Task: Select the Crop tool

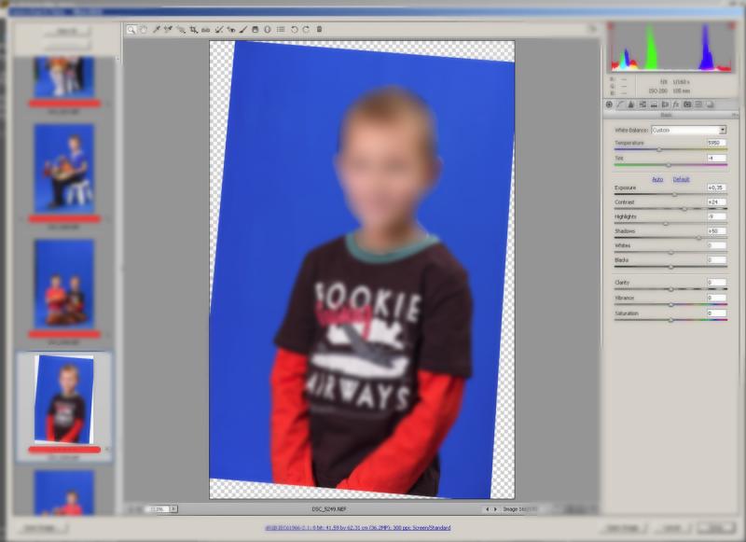Action: coord(193,30)
